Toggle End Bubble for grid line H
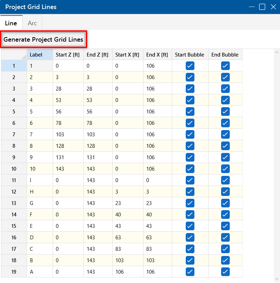The width and height of the screenshot is (280, 283). pos(225,192)
